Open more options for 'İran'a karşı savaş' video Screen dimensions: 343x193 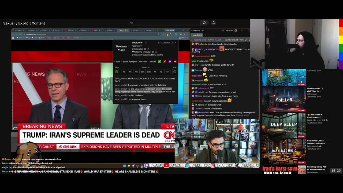329,167
